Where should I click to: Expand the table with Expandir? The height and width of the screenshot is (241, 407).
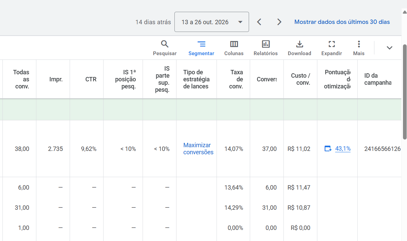coord(332,48)
